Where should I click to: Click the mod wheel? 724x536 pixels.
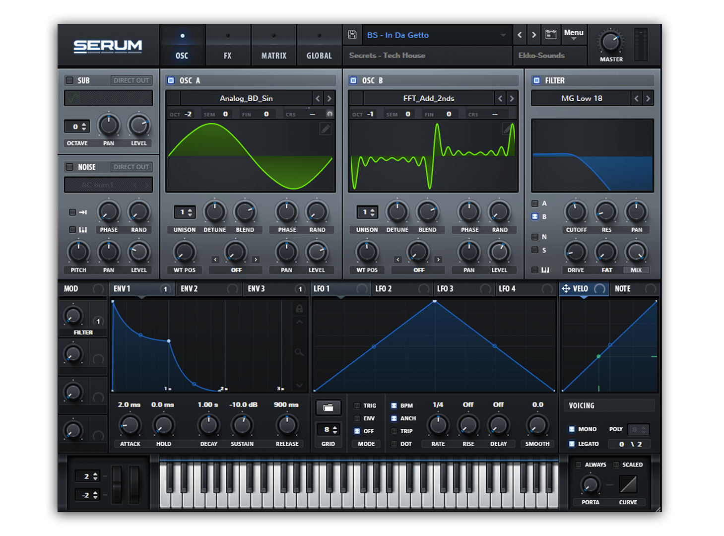point(134,485)
